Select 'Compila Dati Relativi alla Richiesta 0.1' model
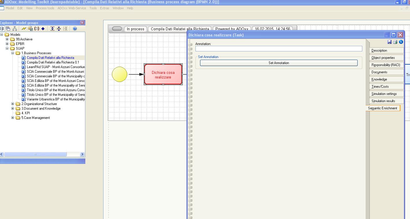This screenshot has height=219, width=410. [x=53, y=62]
